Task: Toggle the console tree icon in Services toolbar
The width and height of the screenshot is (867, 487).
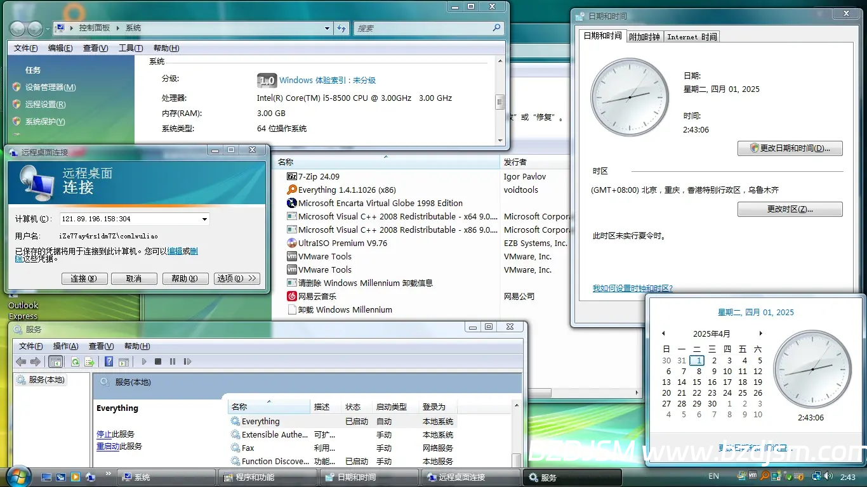Action: [x=56, y=361]
